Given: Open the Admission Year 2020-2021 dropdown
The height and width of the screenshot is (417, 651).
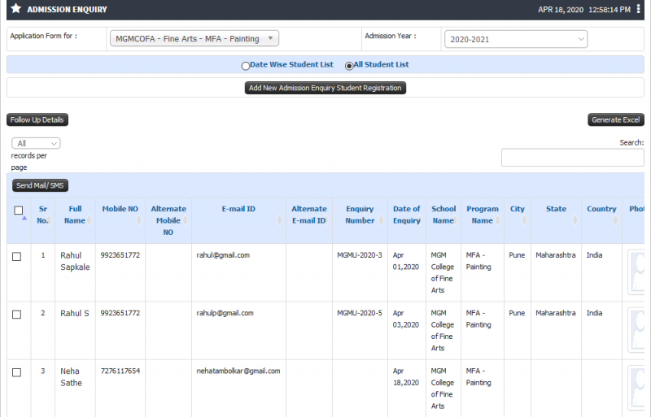Looking at the screenshot, I should click(x=516, y=39).
